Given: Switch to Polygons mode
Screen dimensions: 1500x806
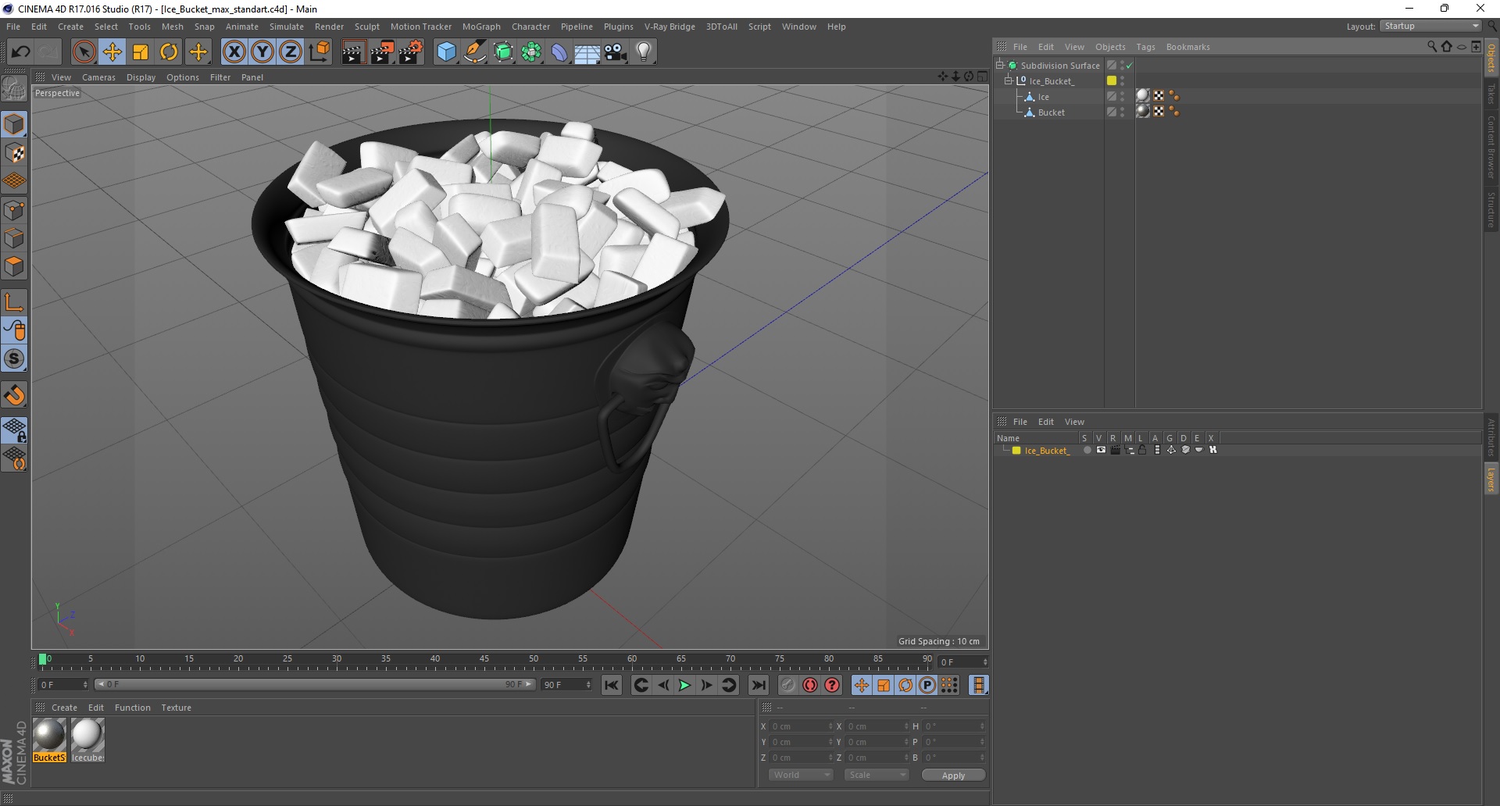Looking at the screenshot, I should click(14, 266).
